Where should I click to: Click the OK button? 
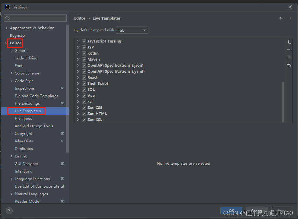(231, 211)
